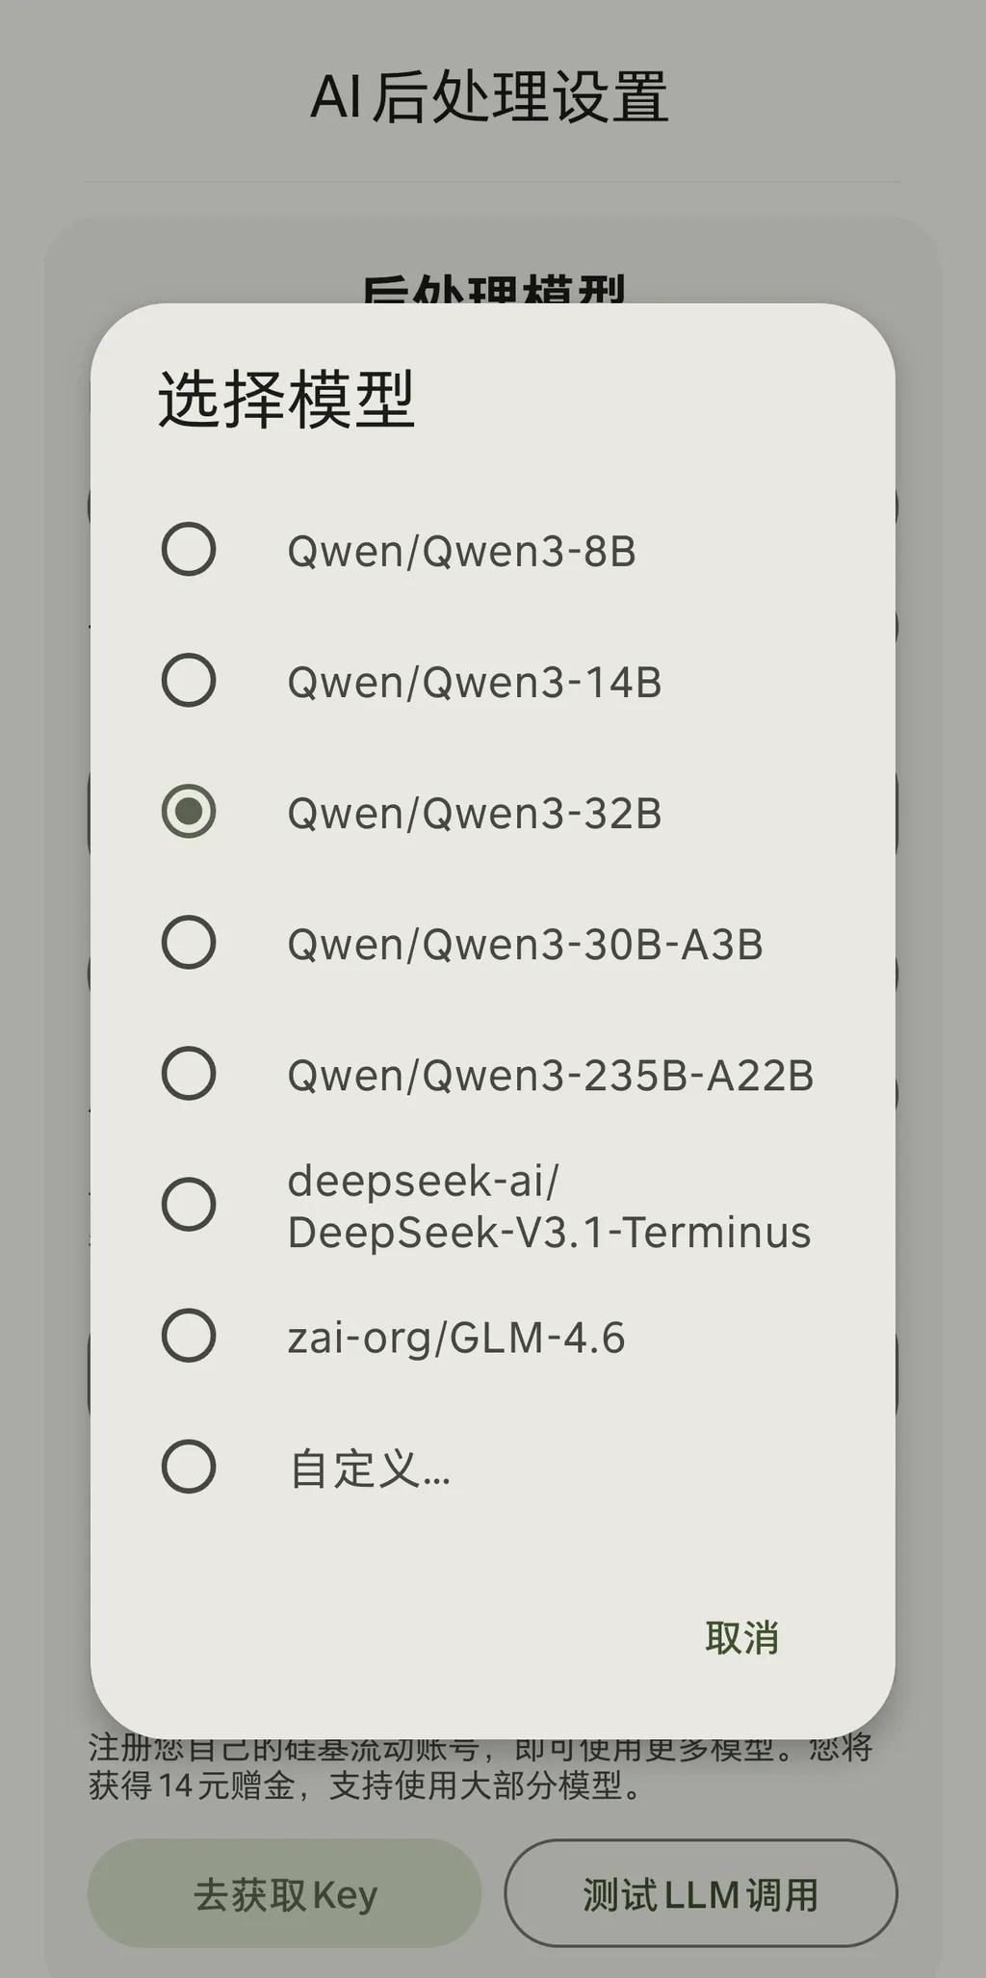Tap the deepseek-ai/DeepSeek-V3.1-Terminus text
986x1978 pixels.
pyautogui.click(x=549, y=1207)
